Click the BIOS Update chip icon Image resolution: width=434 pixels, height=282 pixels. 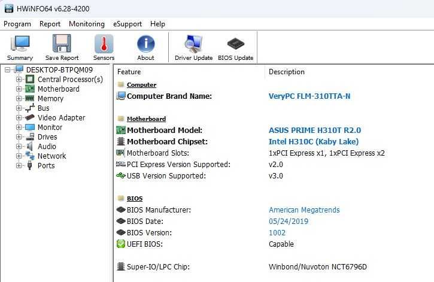click(235, 44)
